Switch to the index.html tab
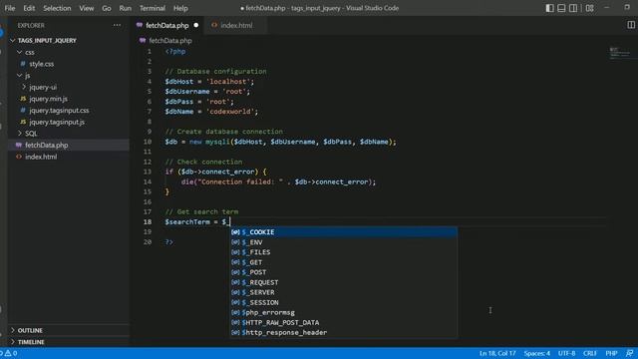638x359 pixels. point(236,25)
